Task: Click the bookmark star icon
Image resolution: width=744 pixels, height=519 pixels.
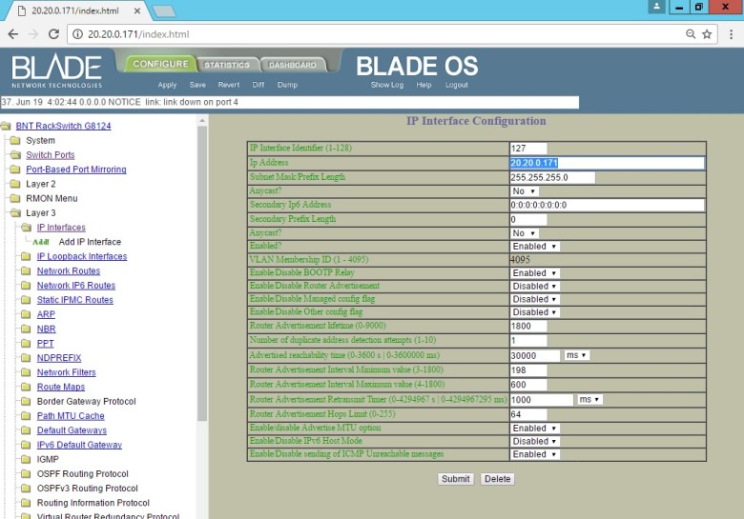Action: pyautogui.click(x=707, y=34)
